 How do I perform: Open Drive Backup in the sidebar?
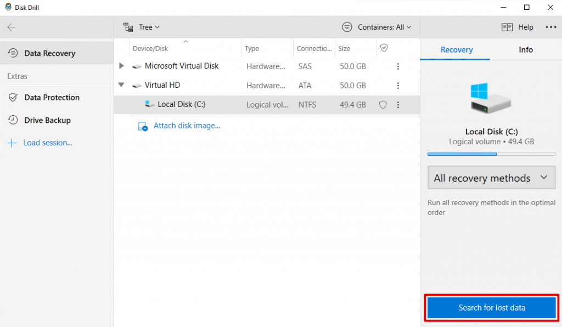coord(47,120)
